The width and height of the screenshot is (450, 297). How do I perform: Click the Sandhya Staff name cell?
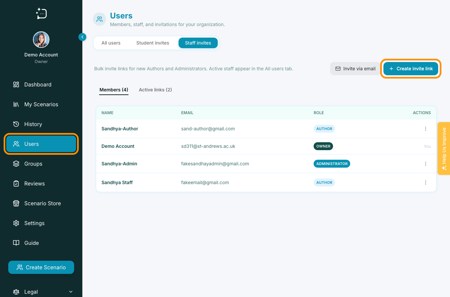click(117, 182)
